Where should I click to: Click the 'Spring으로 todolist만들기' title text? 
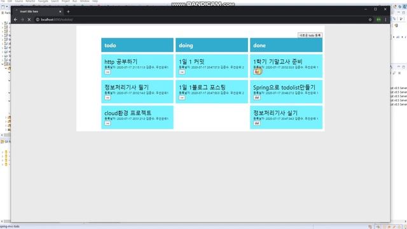coord(284,88)
